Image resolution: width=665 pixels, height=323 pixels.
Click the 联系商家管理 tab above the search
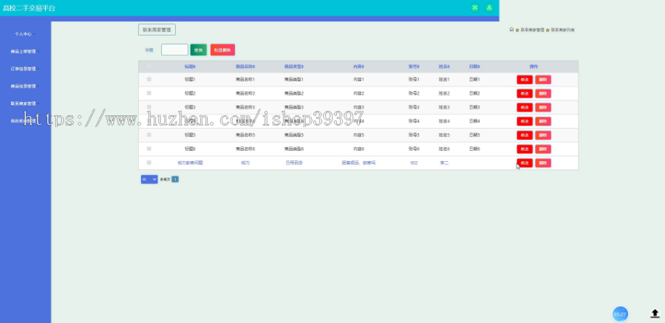(x=157, y=30)
